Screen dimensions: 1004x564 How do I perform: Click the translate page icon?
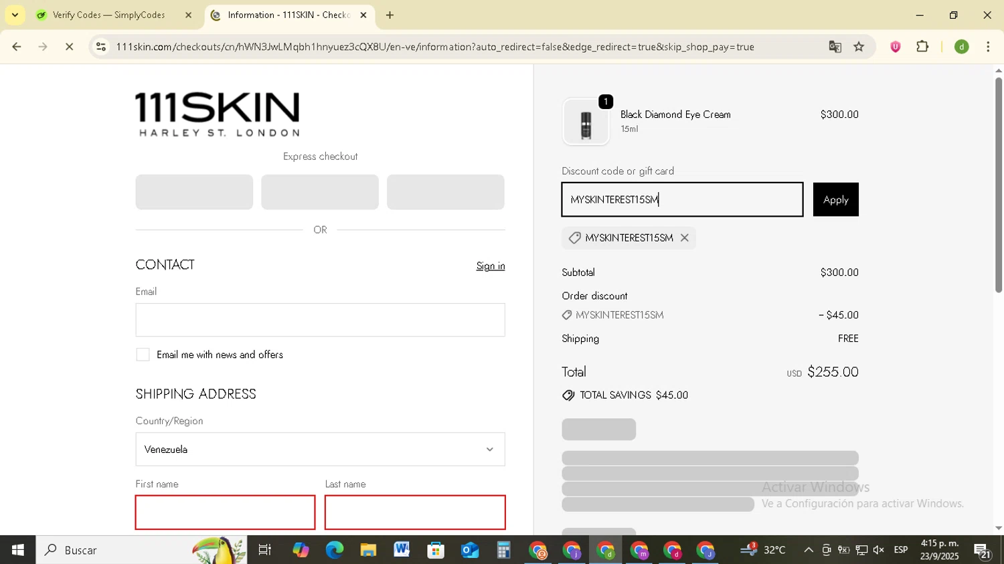[835, 47]
